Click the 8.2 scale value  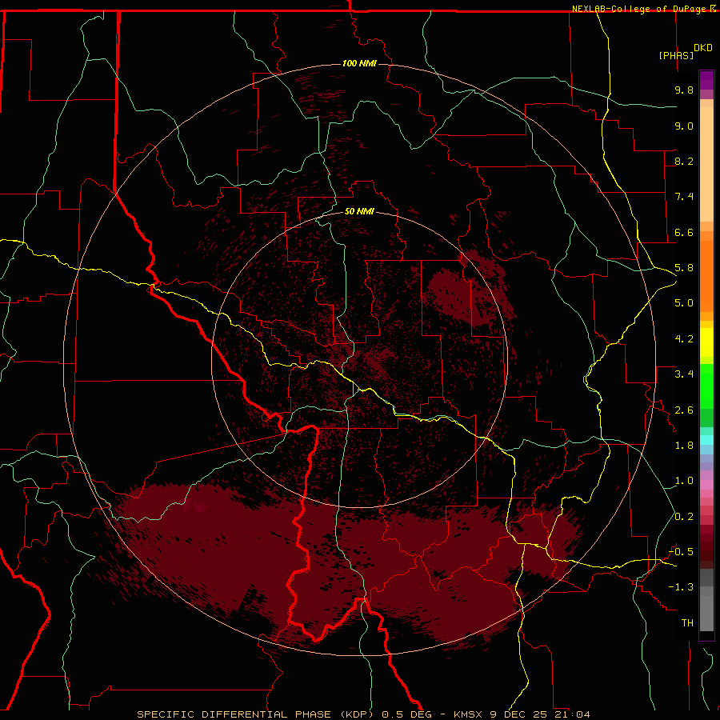[x=684, y=161]
